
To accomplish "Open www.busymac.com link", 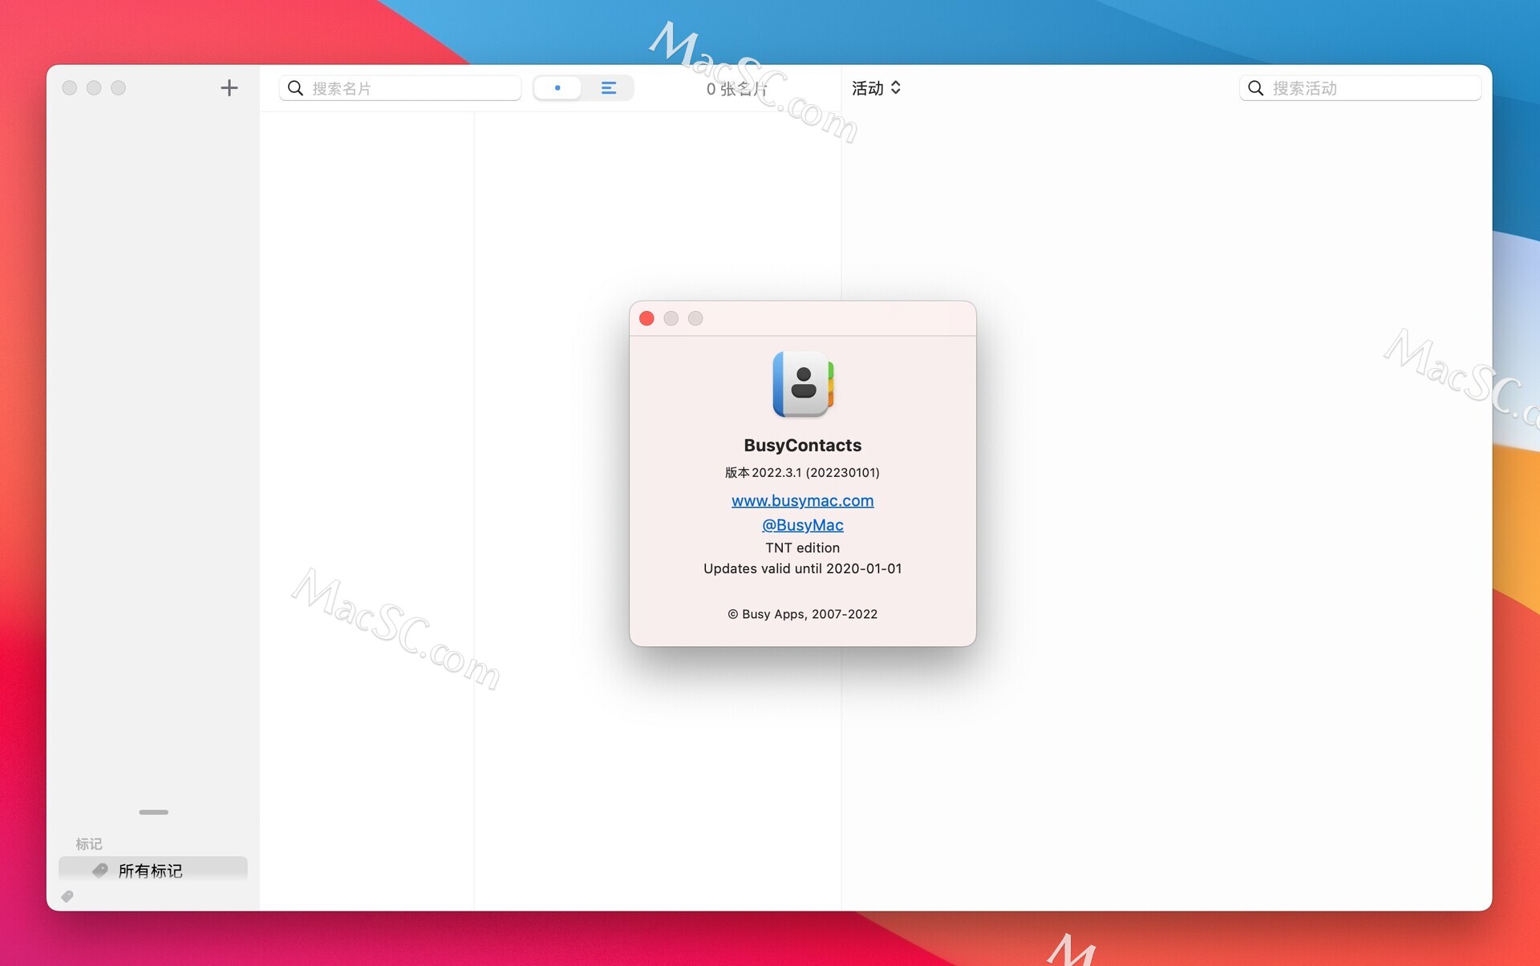I will [x=802, y=500].
